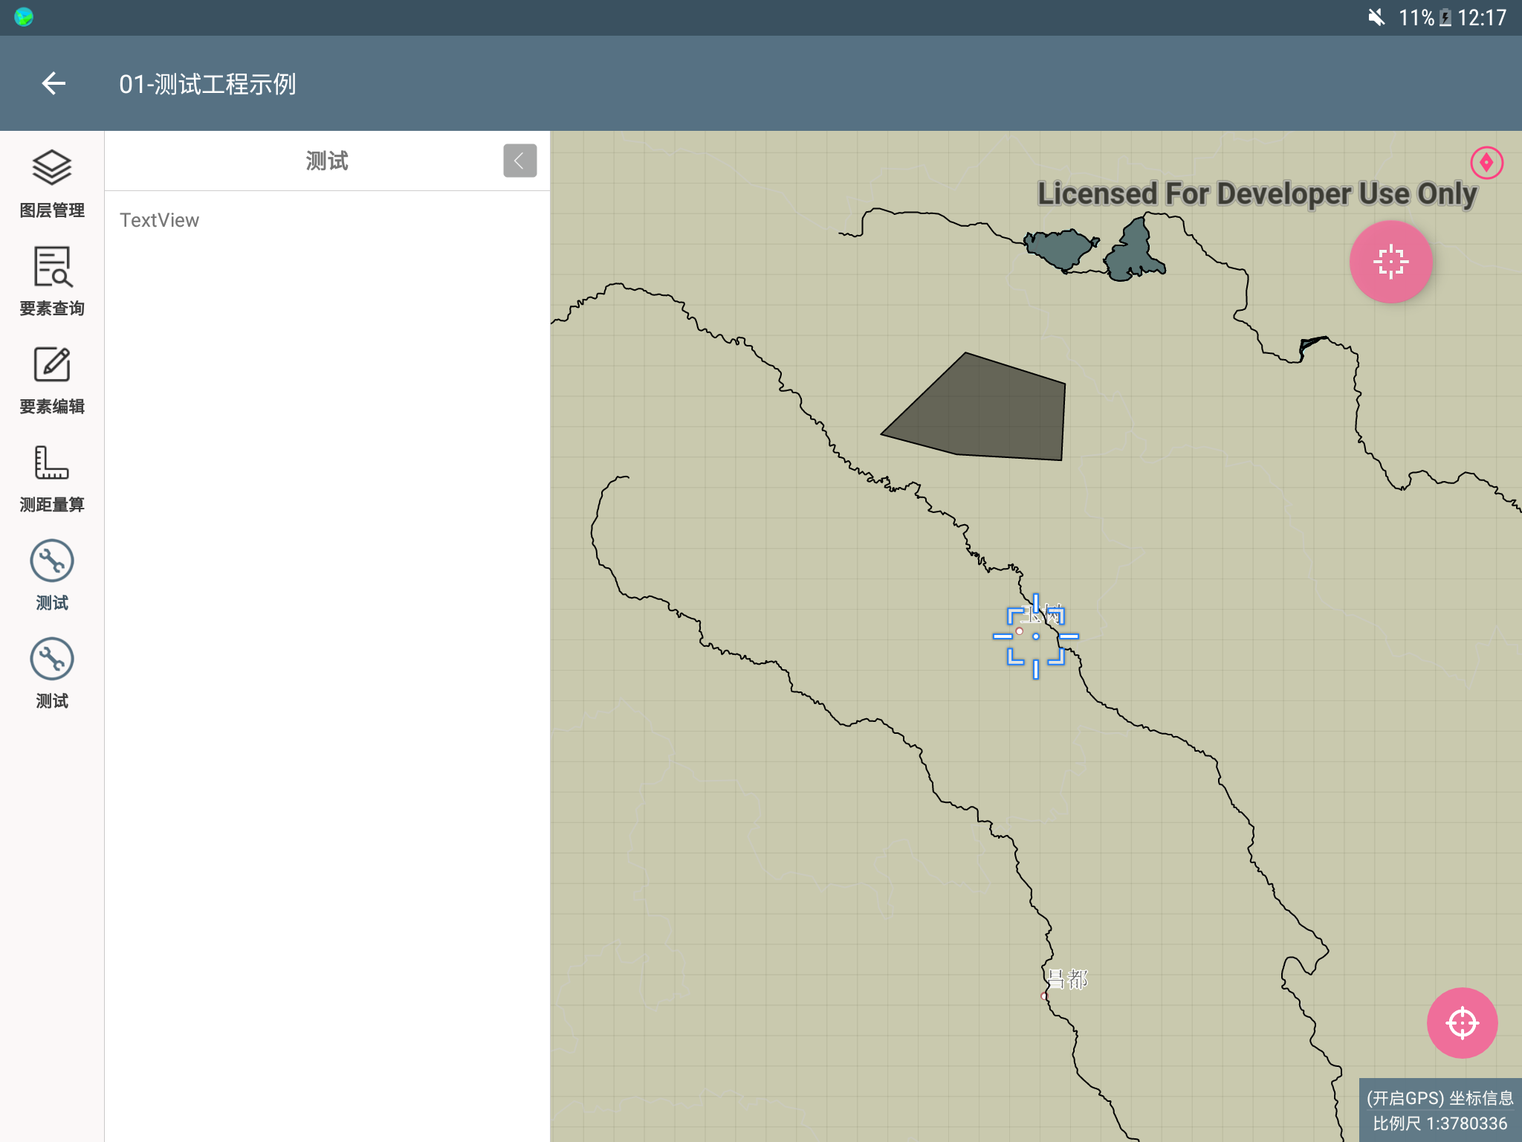This screenshot has height=1142, width=1522.
Task: Select the dark lake polygon feature
Action: (x=1059, y=248)
